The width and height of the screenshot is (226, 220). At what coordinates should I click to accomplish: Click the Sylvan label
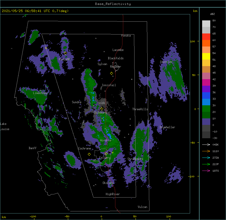point(102,64)
